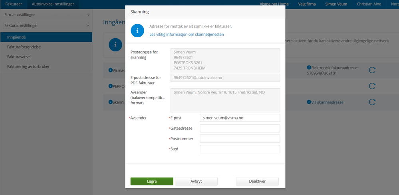Open the AutoInvoice-innstillinger tab
The height and width of the screenshot is (195, 399).
[x=53, y=4]
